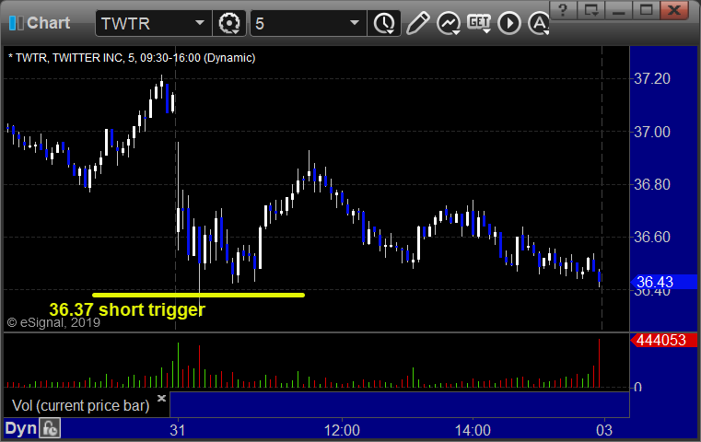Minimize the chart window
Image resolution: width=701 pixels, height=442 pixels.
618,9
